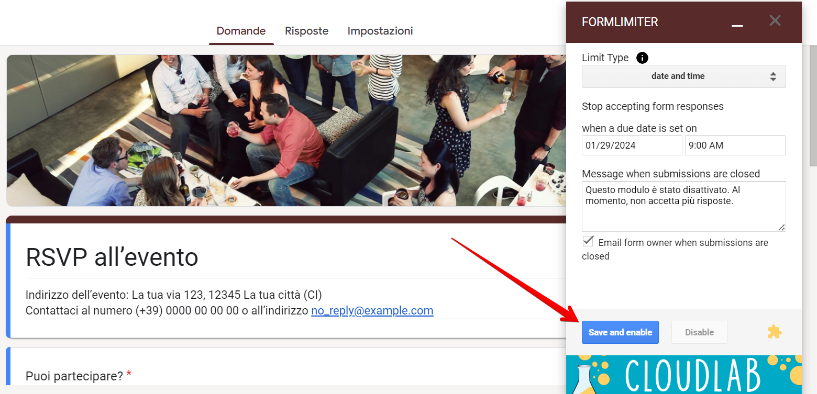Click the party header image
The height and width of the screenshot is (394, 817).
pyautogui.click(x=286, y=130)
